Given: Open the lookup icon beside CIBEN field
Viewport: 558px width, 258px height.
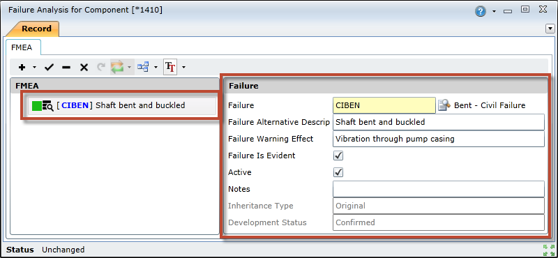Looking at the screenshot, I should [x=444, y=105].
